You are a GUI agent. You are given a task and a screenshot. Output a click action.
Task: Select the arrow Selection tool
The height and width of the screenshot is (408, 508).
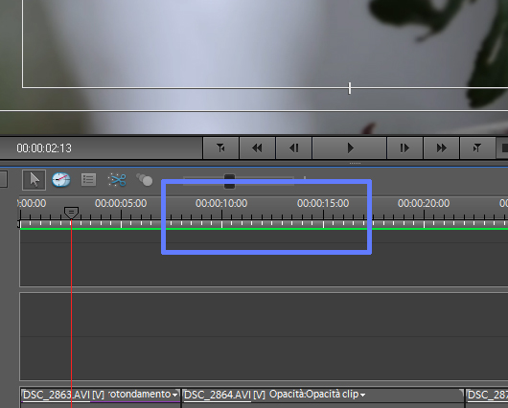coord(34,180)
